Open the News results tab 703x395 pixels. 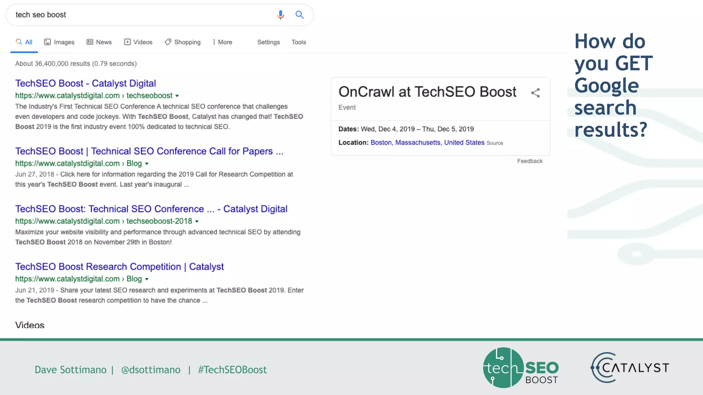[x=99, y=42]
